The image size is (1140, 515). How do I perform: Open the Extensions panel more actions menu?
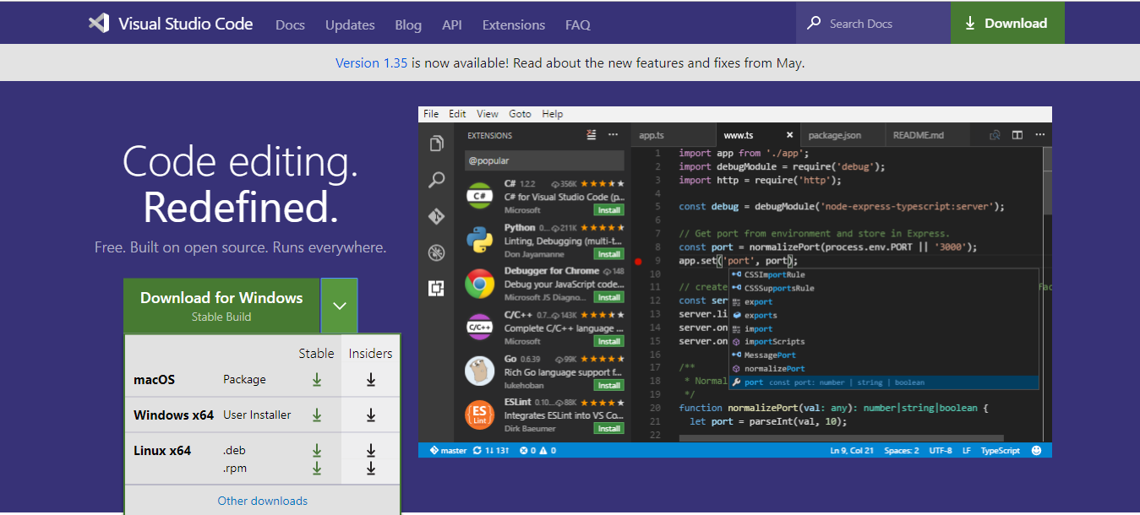[612, 134]
